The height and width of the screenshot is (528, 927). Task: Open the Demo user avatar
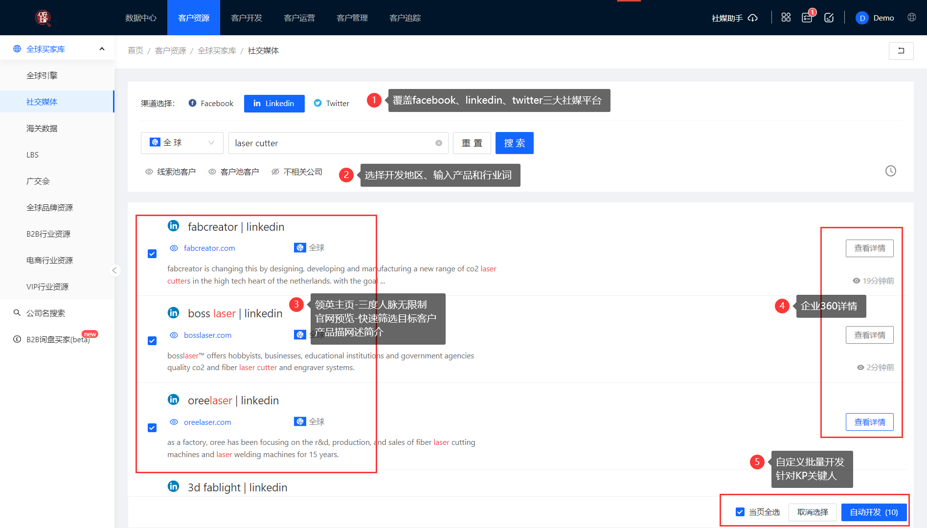[x=862, y=18]
